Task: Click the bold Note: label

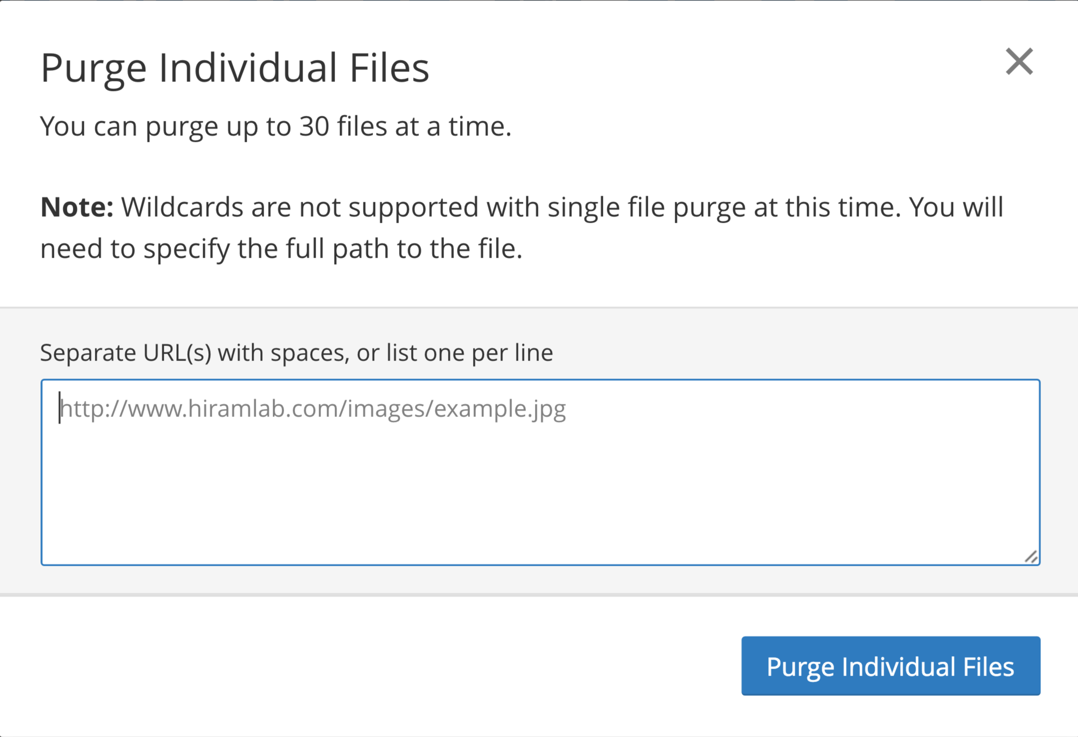Action: point(77,207)
